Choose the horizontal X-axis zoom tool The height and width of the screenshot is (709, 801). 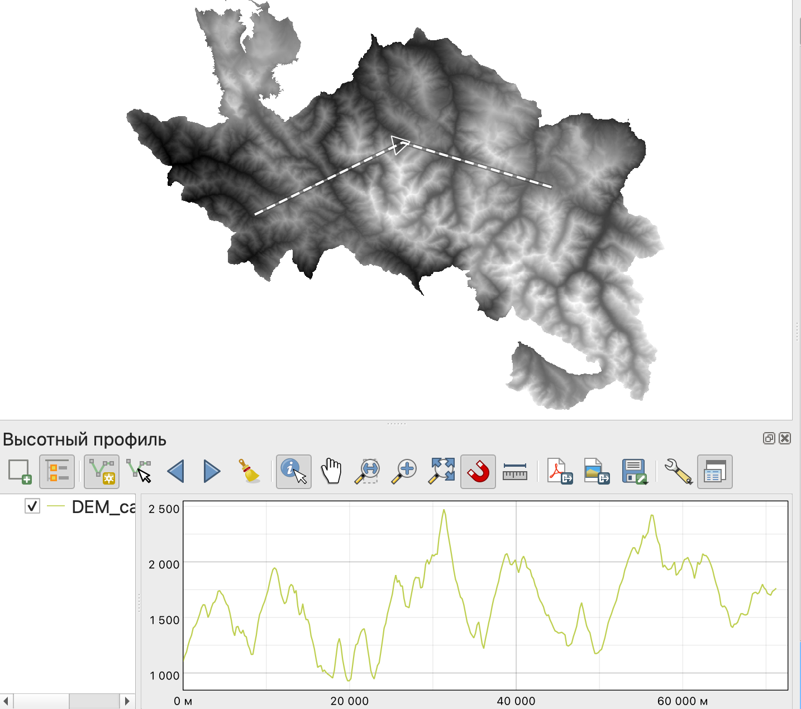pyautogui.click(x=368, y=472)
